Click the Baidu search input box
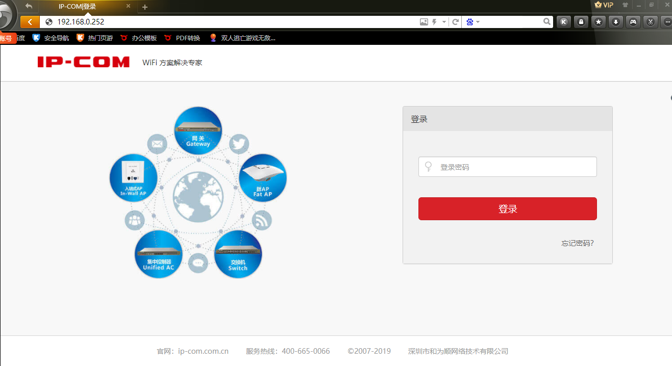Viewport: 672px width, 366px height. point(511,22)
